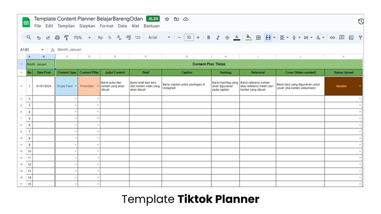Increase decimal places
Screen dimensions: 381x214
point(128,38)
